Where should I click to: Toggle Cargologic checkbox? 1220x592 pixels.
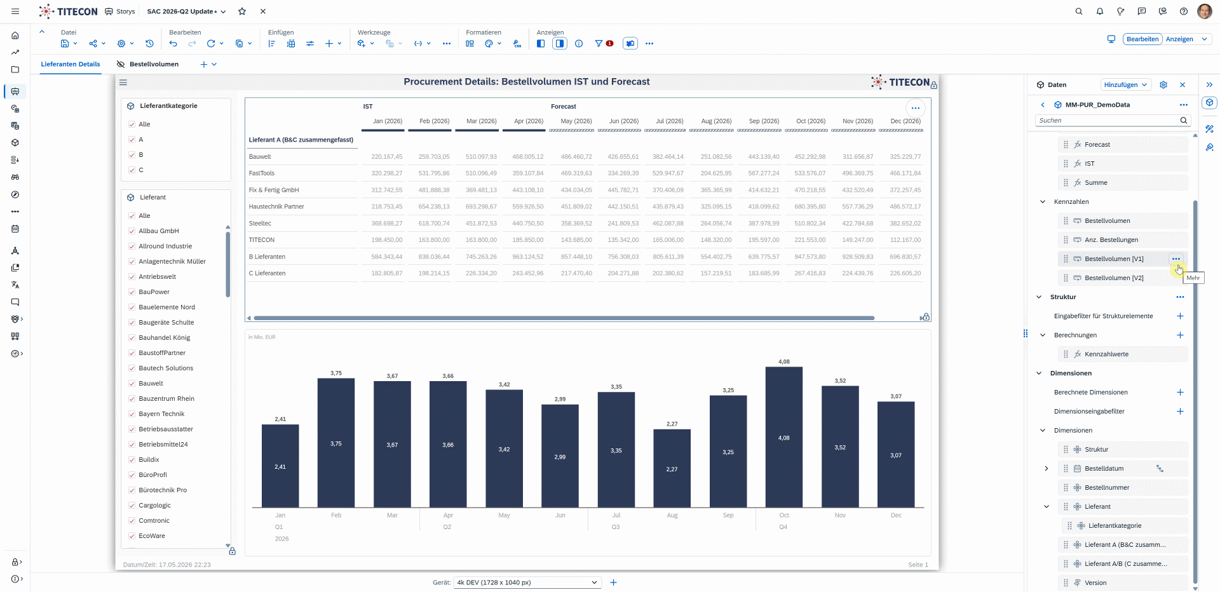132,506
